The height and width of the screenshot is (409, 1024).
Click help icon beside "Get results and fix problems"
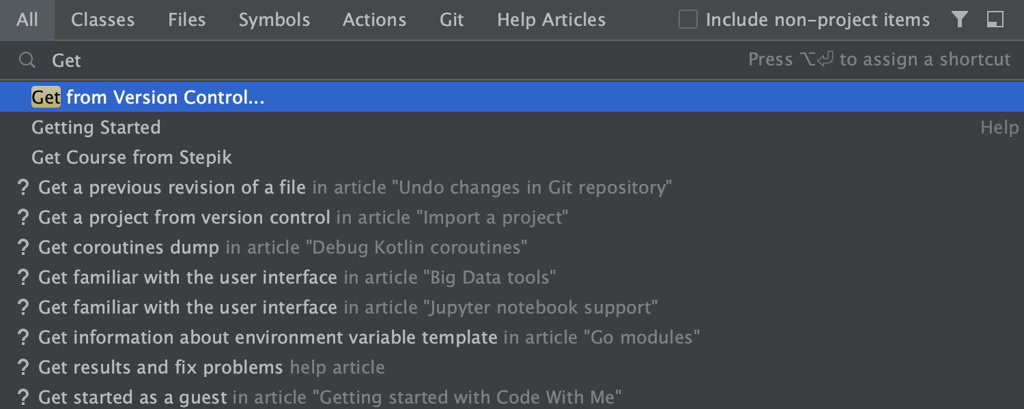click(24, 367)
